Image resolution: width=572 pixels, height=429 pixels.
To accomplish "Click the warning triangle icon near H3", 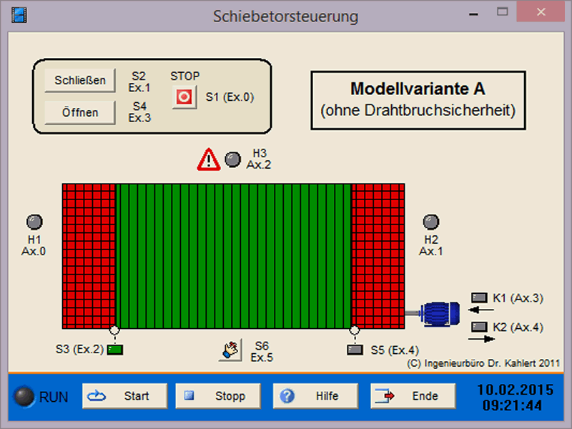I will pos(209,159).
